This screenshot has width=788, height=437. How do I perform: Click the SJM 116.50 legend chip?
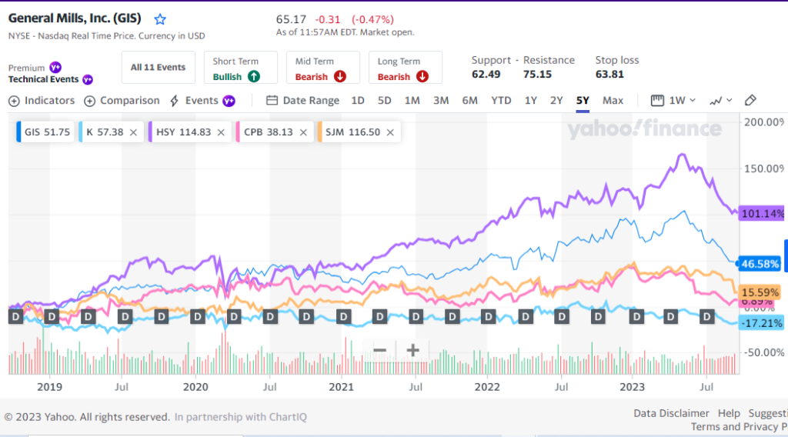(359, 132)
